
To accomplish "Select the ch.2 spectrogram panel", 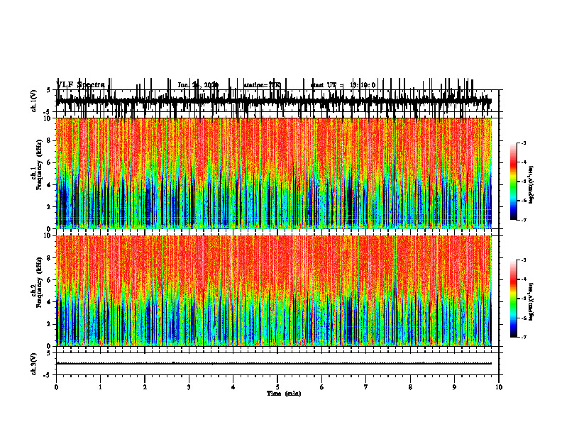I will tap(274, 291).
